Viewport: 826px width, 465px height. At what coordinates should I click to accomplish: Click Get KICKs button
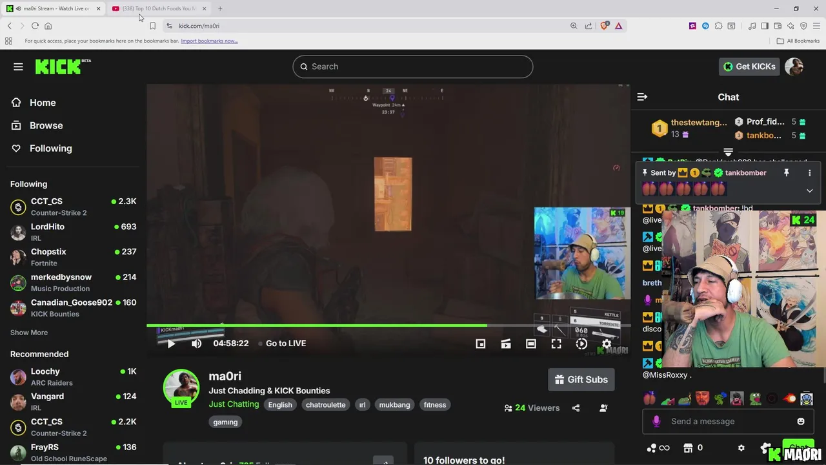coord(749,67)
